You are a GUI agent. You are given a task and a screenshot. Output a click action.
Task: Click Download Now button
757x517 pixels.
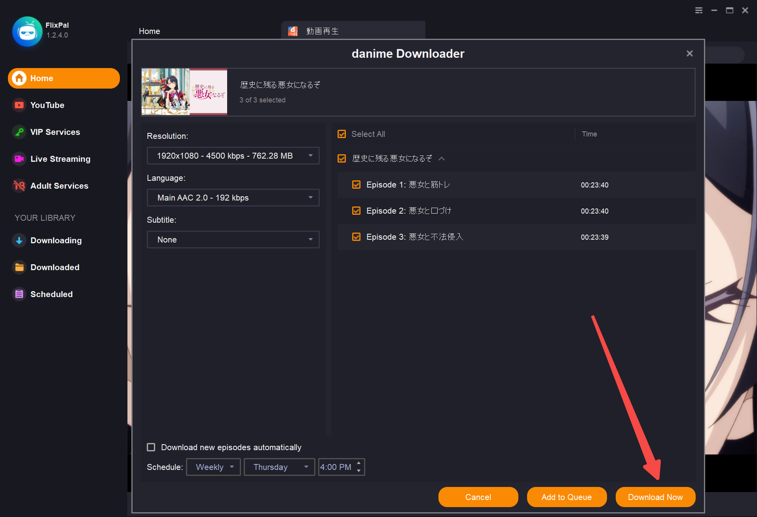pyautogui.click(x=655, y=497)
